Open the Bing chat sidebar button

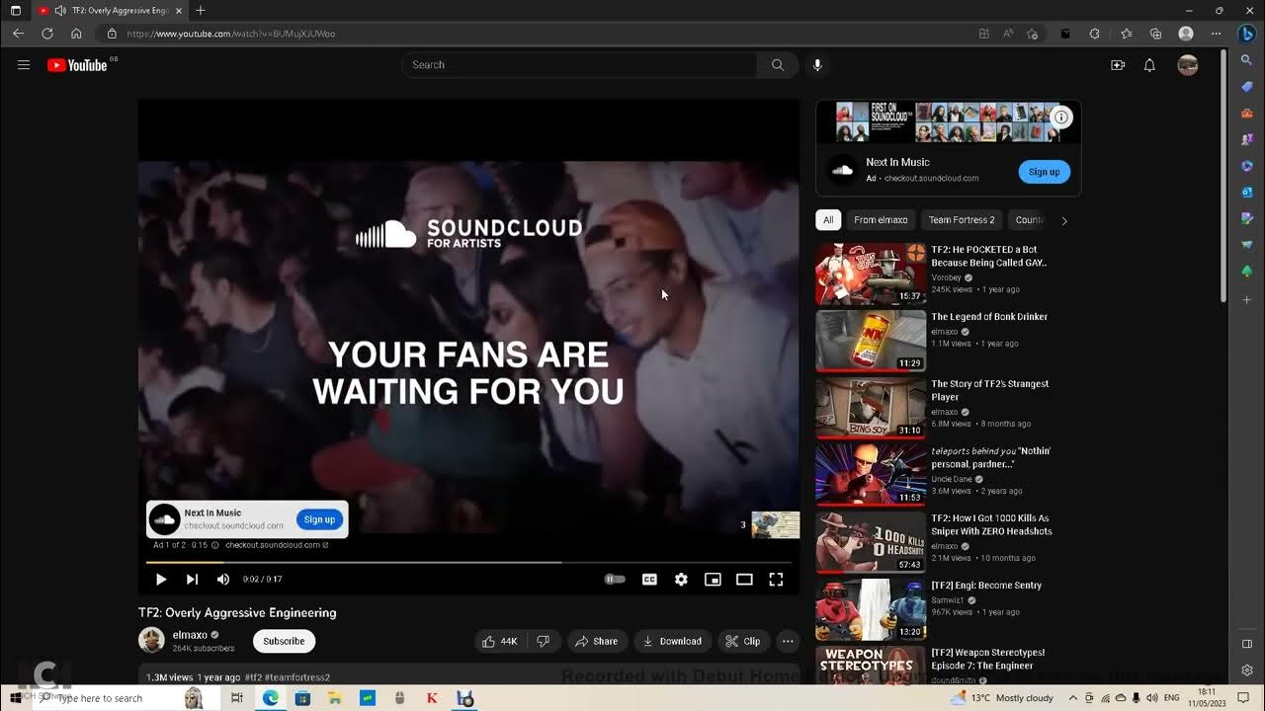(x=1247, y=34)
